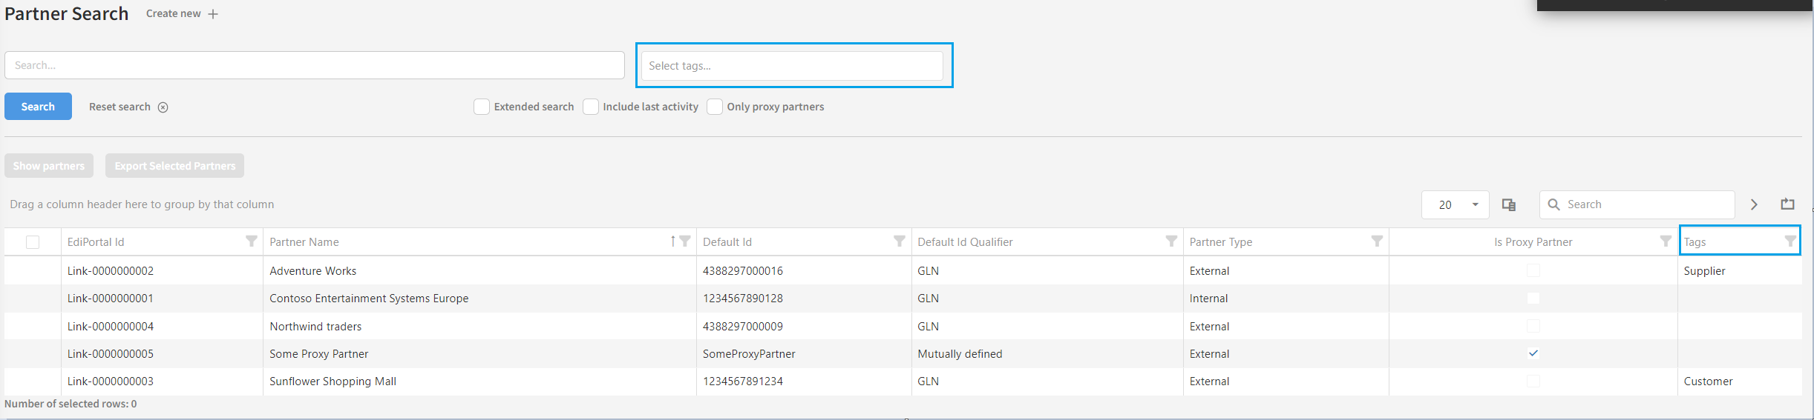Click the right chevron next to grid search
This screenshot has width=1814, height=420.
[x=1755, y=205]
